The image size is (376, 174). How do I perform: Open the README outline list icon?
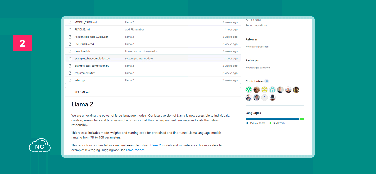point(70,92)
